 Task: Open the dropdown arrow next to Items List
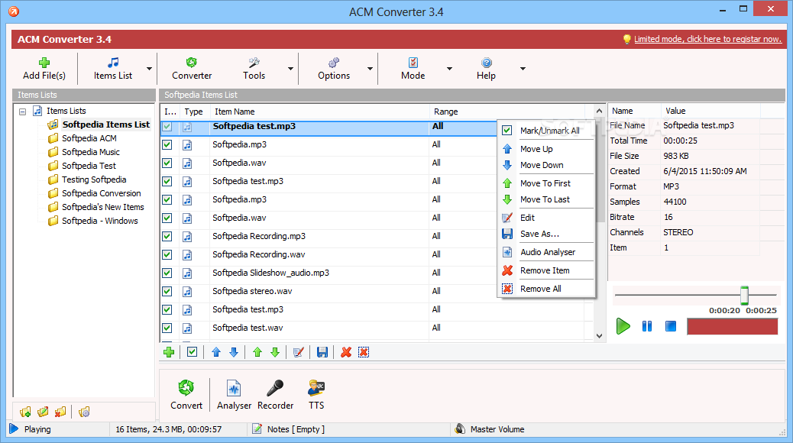149,69
